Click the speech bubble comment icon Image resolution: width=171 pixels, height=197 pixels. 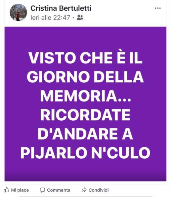42,190
